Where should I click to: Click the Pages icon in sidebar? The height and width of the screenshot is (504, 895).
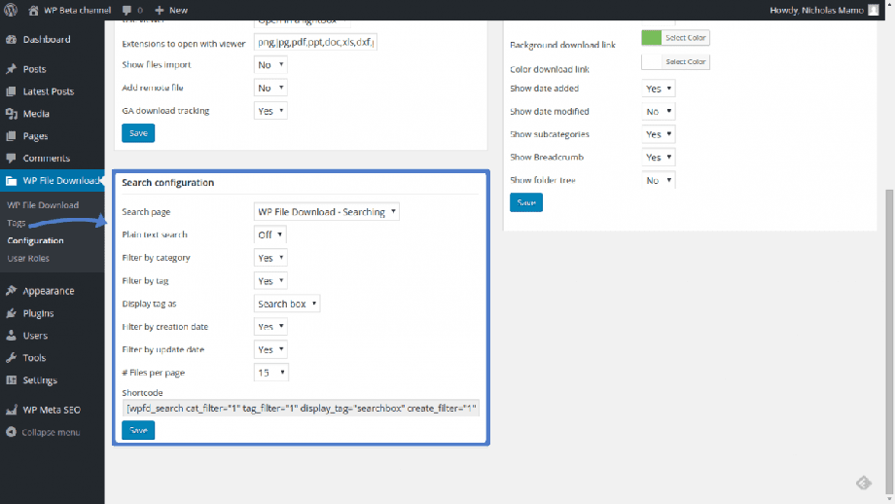[x=11, y=136]
